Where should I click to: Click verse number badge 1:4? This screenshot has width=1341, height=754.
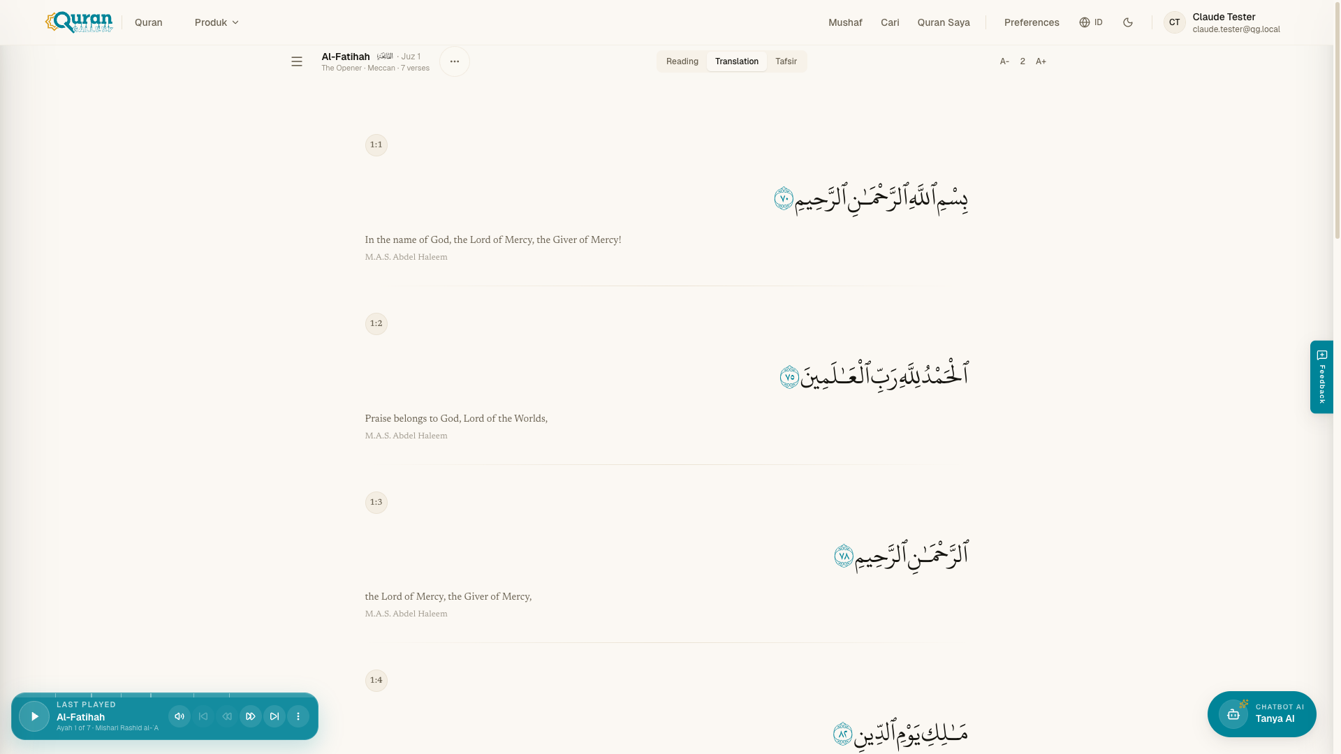pyautogui.click(x=376, y=681)
